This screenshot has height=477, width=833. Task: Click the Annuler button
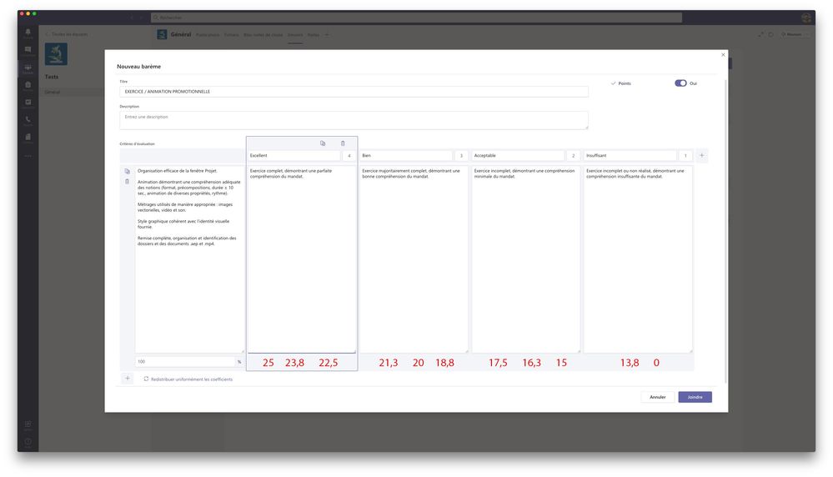[658, 397]
